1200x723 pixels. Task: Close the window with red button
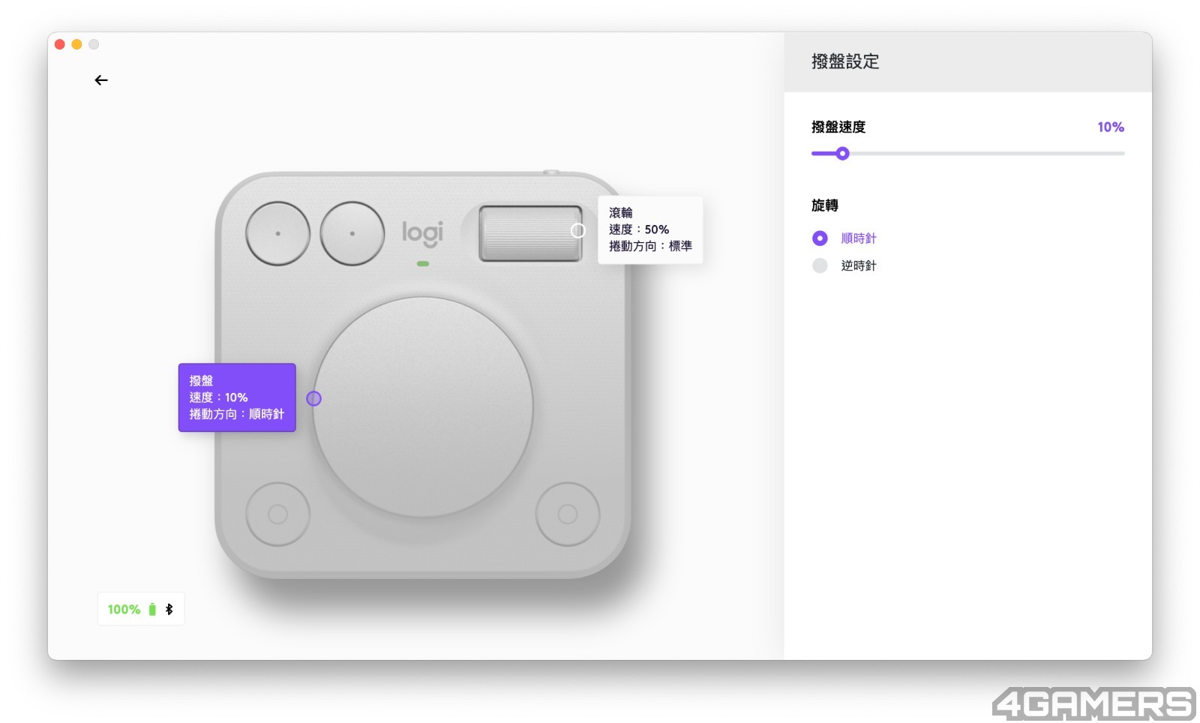pos(60,44)
